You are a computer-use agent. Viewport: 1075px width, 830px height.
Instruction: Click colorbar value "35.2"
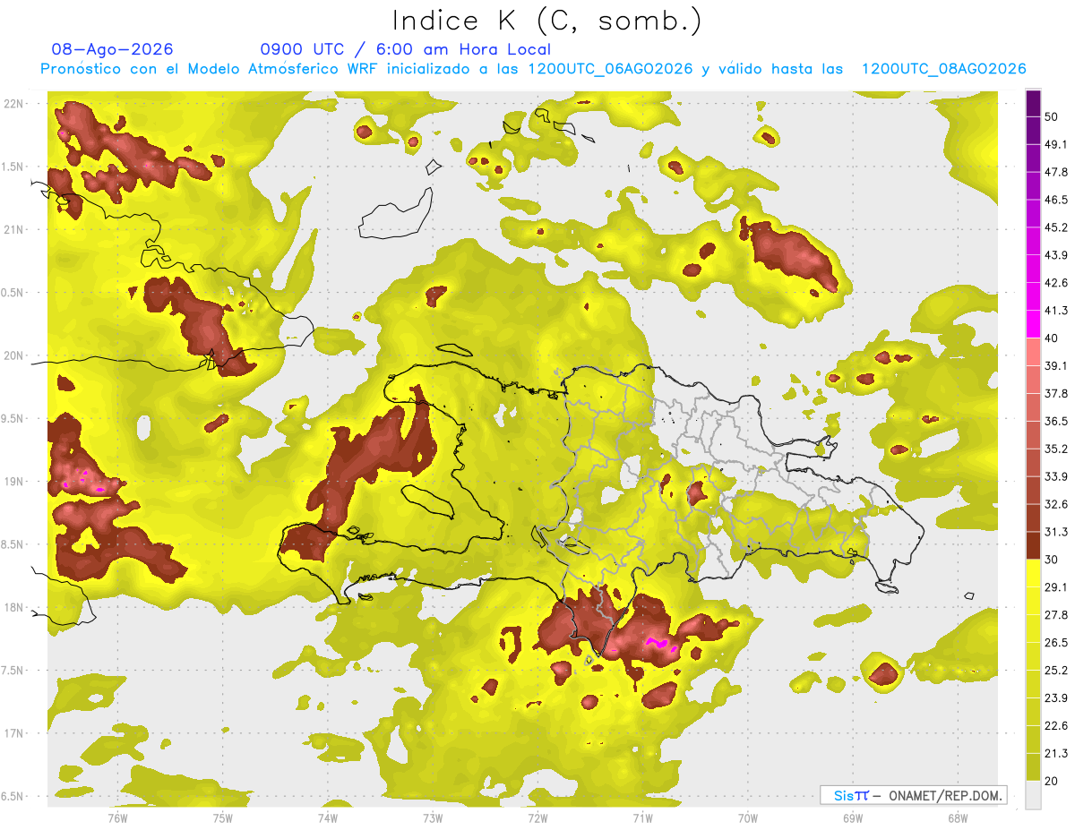(1055, 449)
